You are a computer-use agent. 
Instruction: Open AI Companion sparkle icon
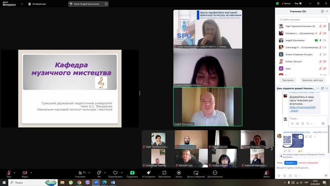pos(149,173)
